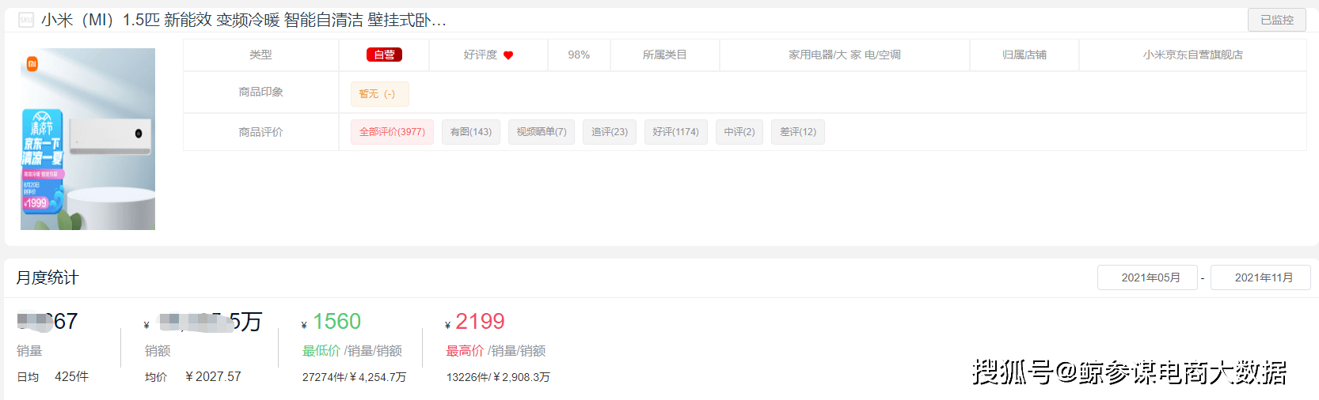Select the 全部评价(3977) filter tab
The image size is (1319, 400).
click(x=392, y=132)
